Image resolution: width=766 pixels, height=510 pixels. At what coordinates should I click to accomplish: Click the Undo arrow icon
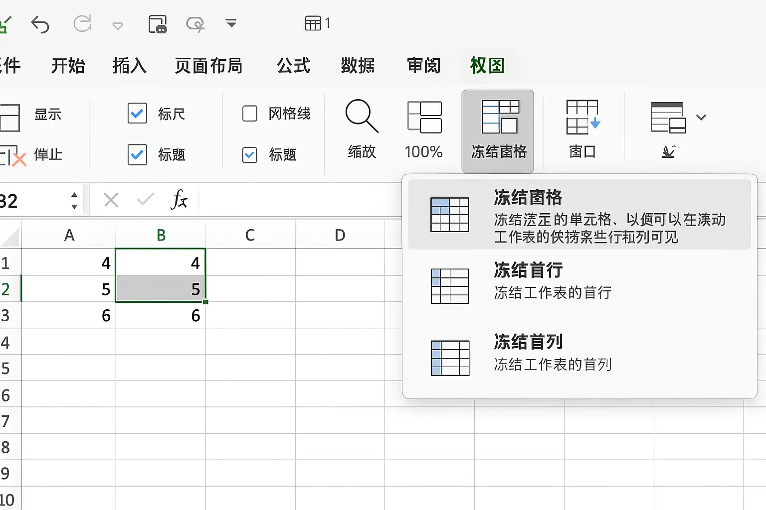pyautogui.click(x=40, y=24)
